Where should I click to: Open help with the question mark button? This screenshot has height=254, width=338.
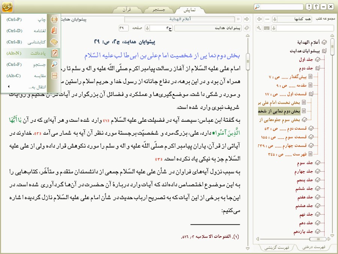click(316, 7)
